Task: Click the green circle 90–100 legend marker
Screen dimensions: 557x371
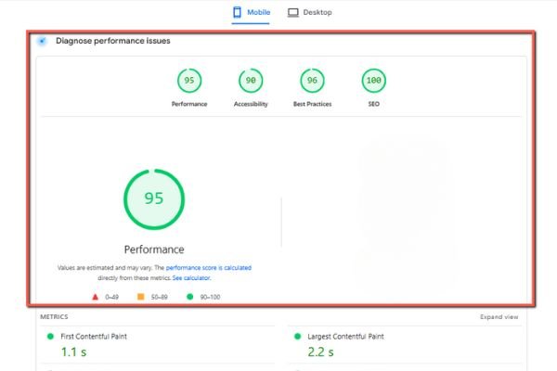Action: 189,297
